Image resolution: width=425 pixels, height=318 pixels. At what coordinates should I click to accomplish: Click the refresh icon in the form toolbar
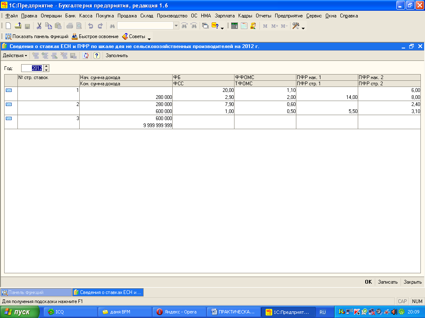point(85,56)
